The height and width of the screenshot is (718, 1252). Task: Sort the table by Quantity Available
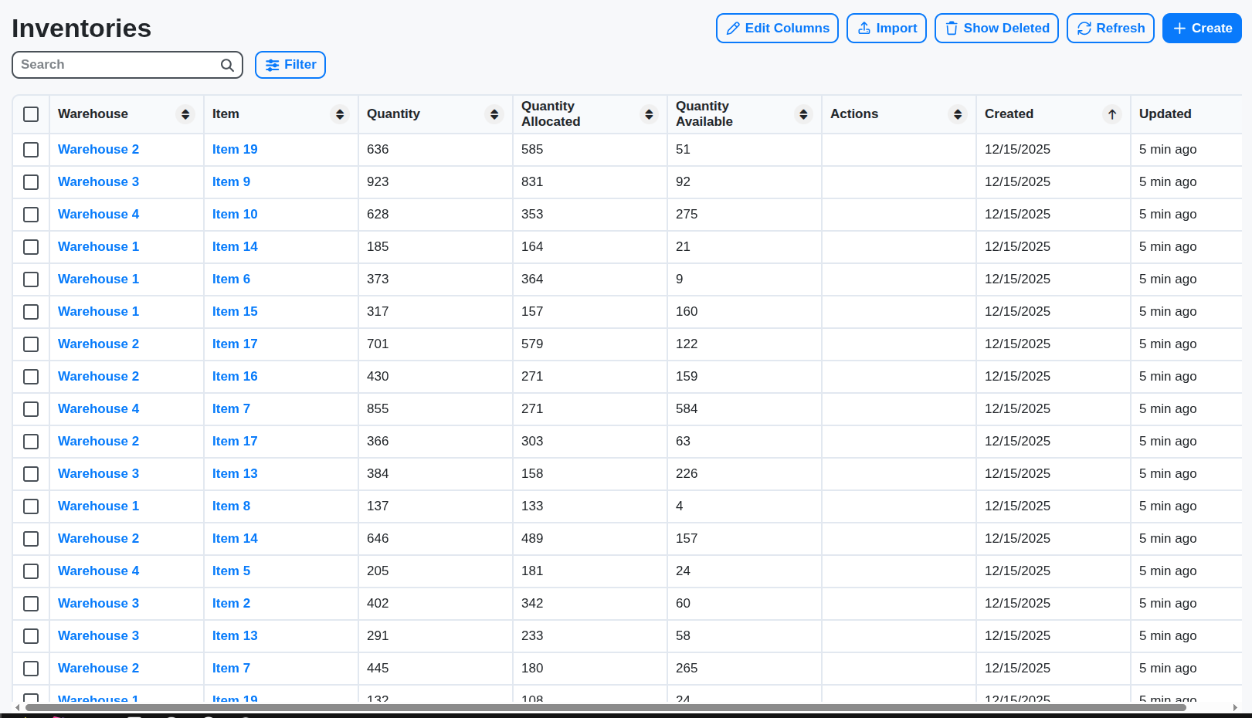[x=803, y=113]
